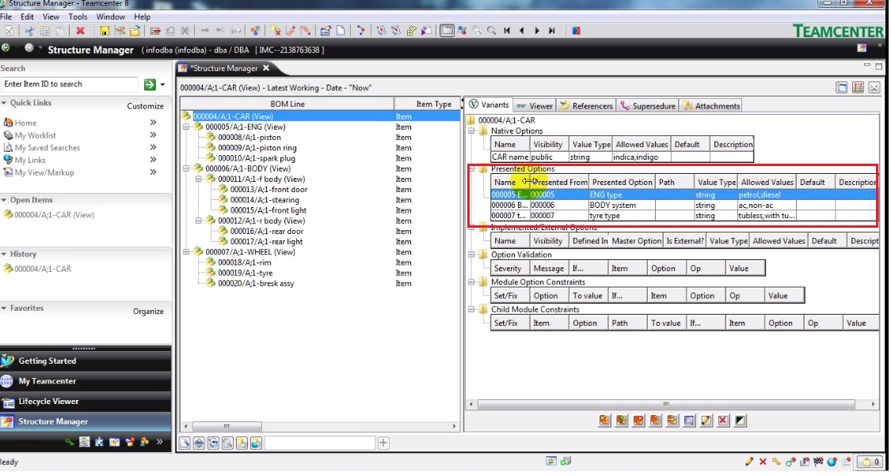Click the red X icon below the variants panel
891x476 pixels.
click(x=722, y=421)
